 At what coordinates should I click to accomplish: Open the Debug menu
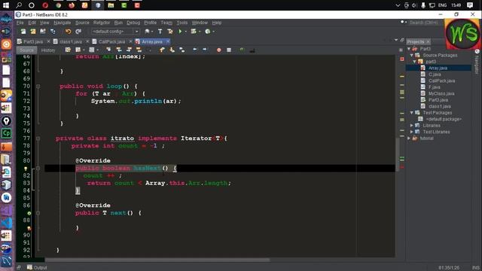click(x=133, y=23)
